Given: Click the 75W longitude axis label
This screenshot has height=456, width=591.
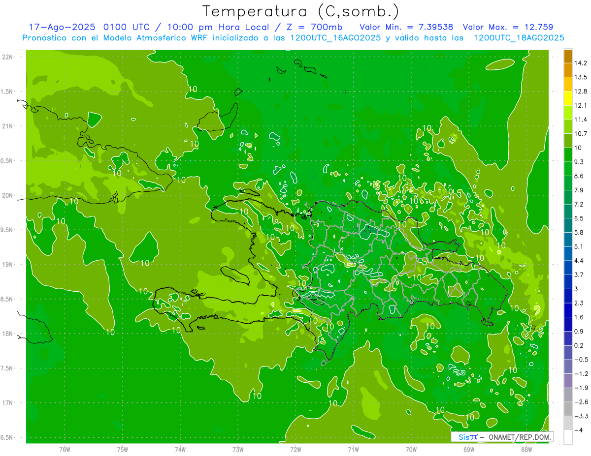Looking at the screenshot, I should tap(122, 449).
